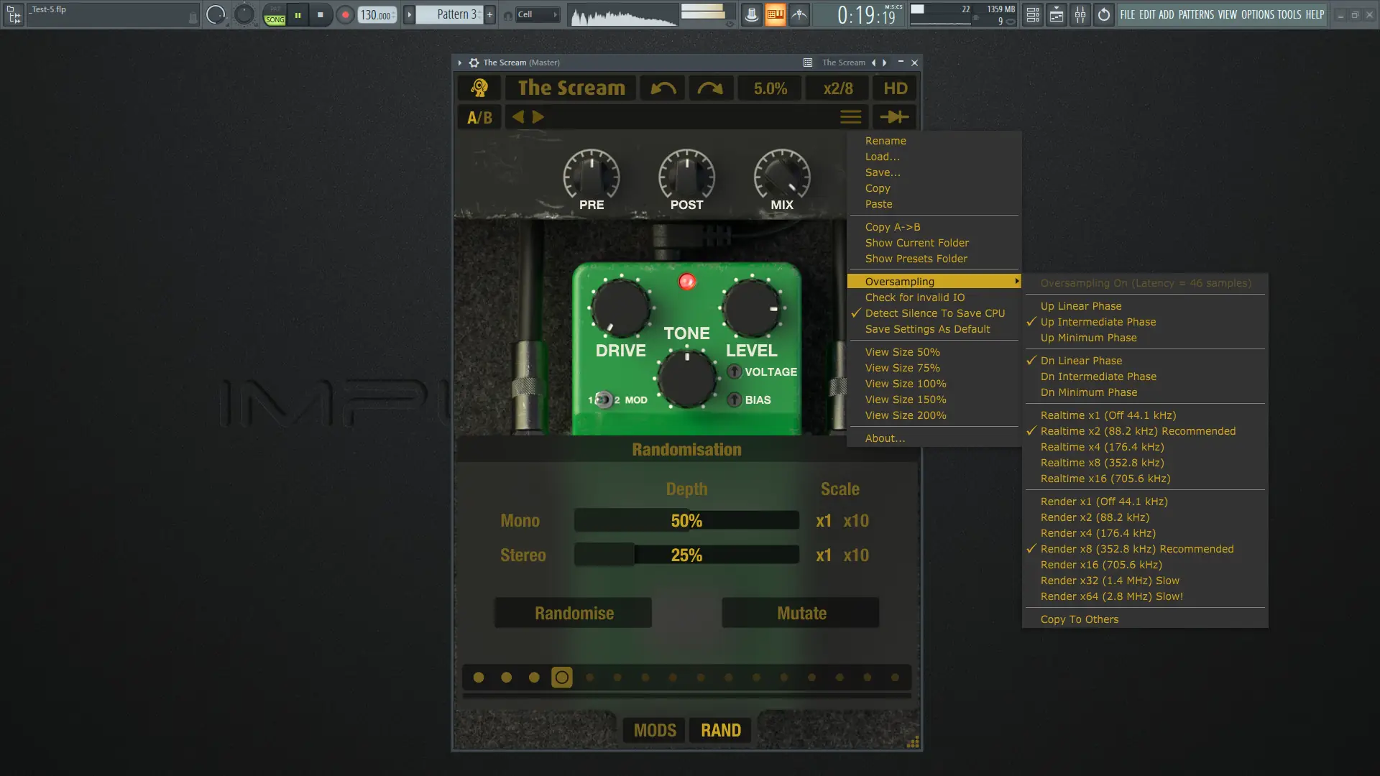Viewport: 1380px width, 776px height.
Task: Click the Mono depth 50% slider
Action: coord(686,520)
